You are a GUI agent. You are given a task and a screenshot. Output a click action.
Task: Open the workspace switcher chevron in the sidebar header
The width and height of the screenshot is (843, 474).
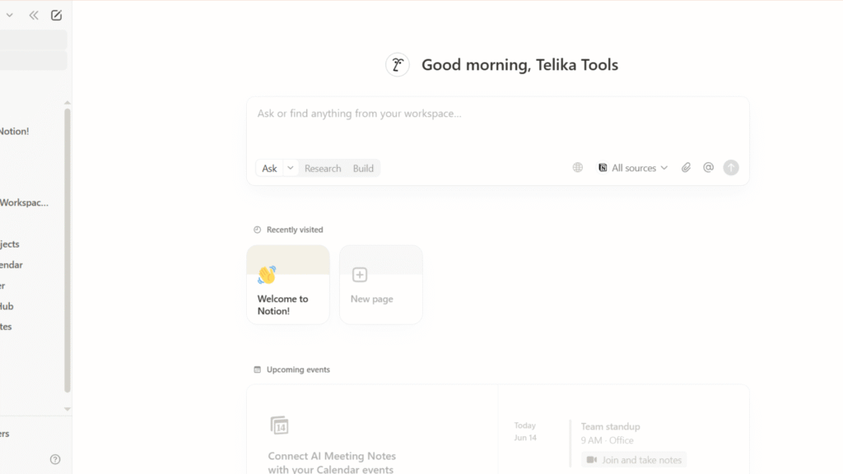10,15
